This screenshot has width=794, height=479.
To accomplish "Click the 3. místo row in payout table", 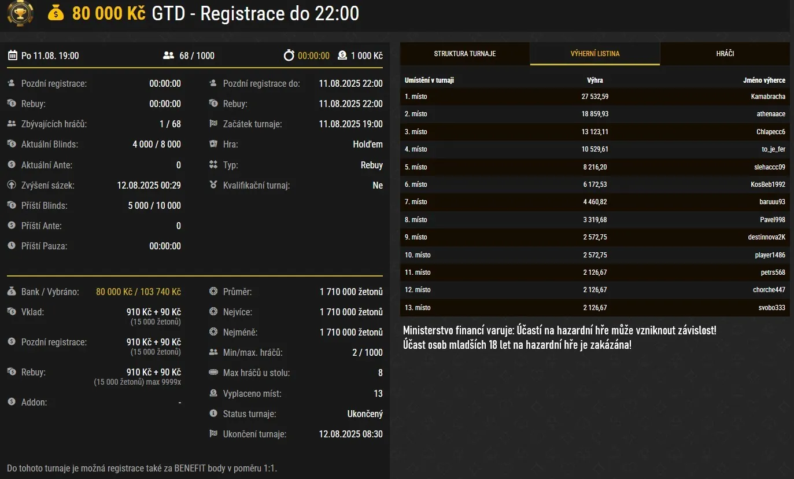I will (594, 132).
